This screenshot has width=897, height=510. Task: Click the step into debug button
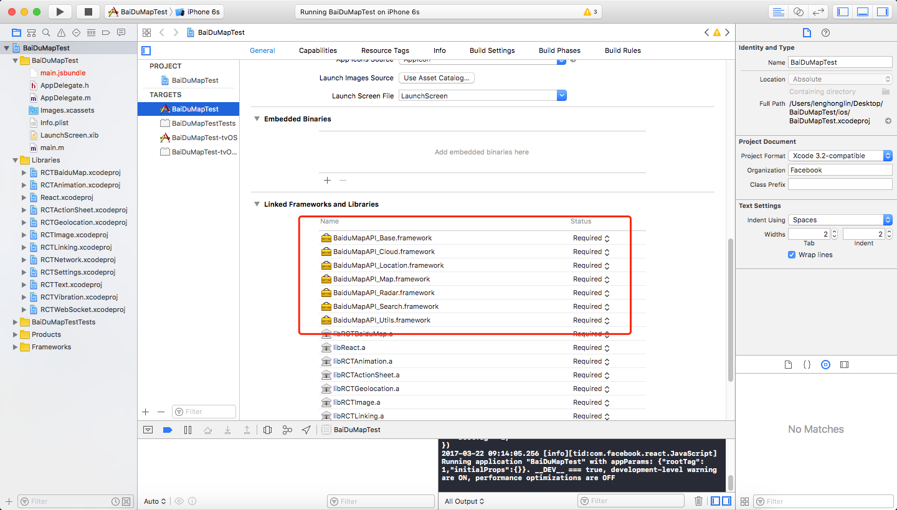click(x=228, y=430)
